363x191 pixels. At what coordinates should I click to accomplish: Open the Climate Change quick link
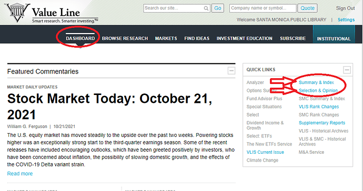tap(263, 160)
